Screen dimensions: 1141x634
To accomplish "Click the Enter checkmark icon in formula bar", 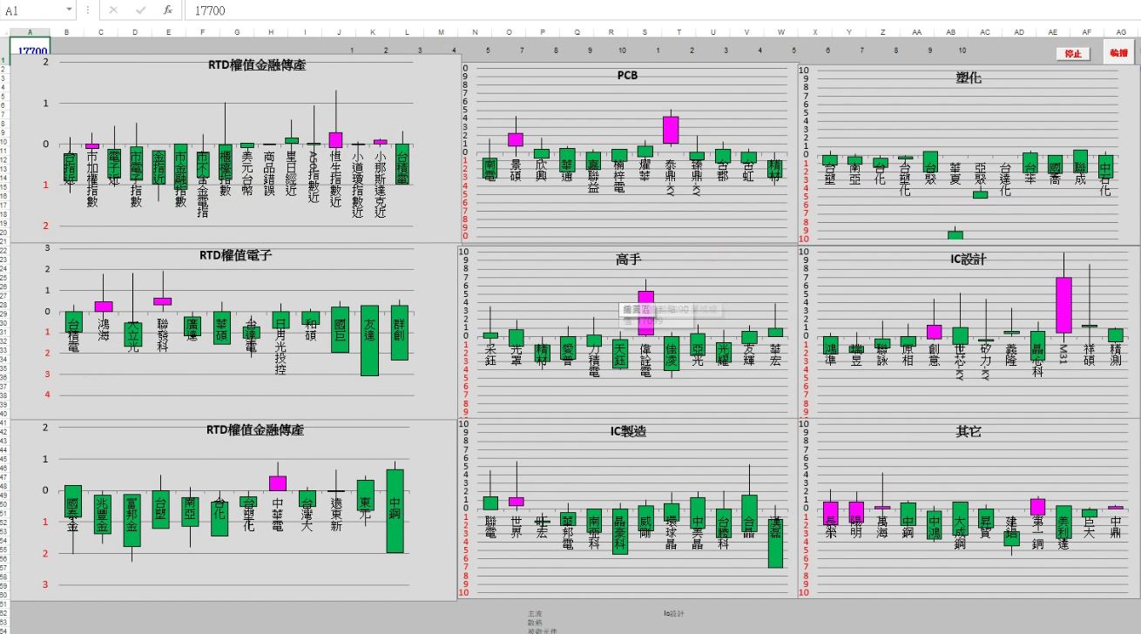I will (141, 10).
